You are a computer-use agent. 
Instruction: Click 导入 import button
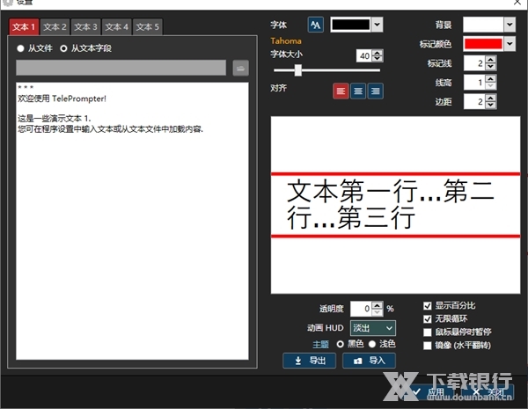[369, 361]
